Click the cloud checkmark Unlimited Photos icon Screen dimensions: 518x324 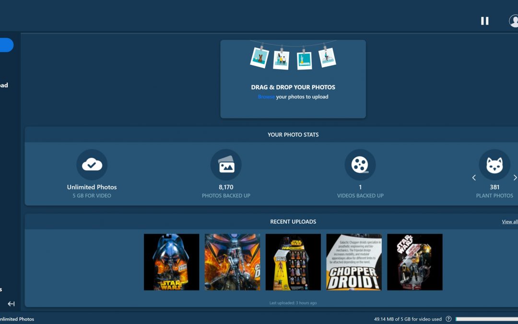tap(92, 165)
